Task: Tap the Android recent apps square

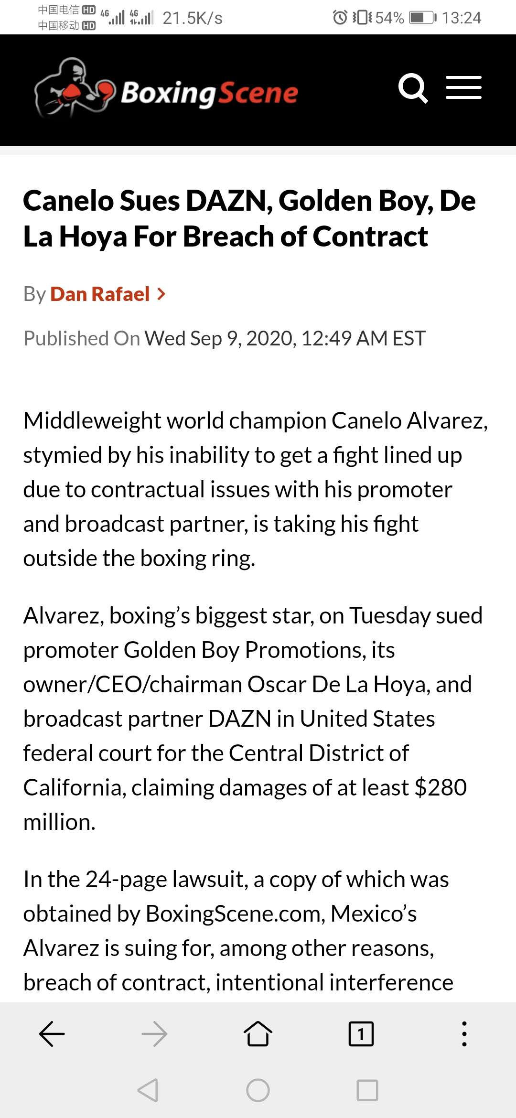Action: pyautogui.click(x=367, y=1090)
